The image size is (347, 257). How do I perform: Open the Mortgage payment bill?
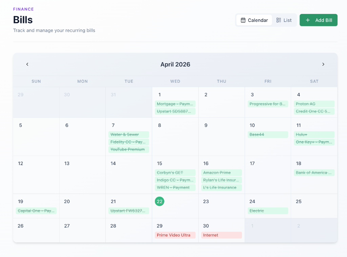(x=175, y=104)
